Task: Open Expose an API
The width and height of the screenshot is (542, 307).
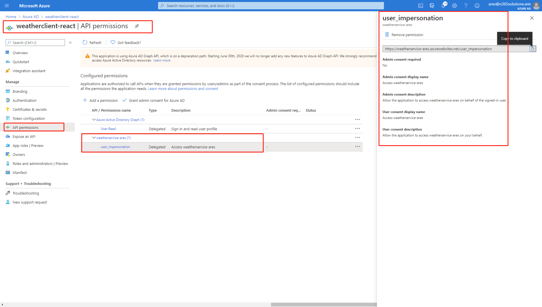Action: click(24, 136)
